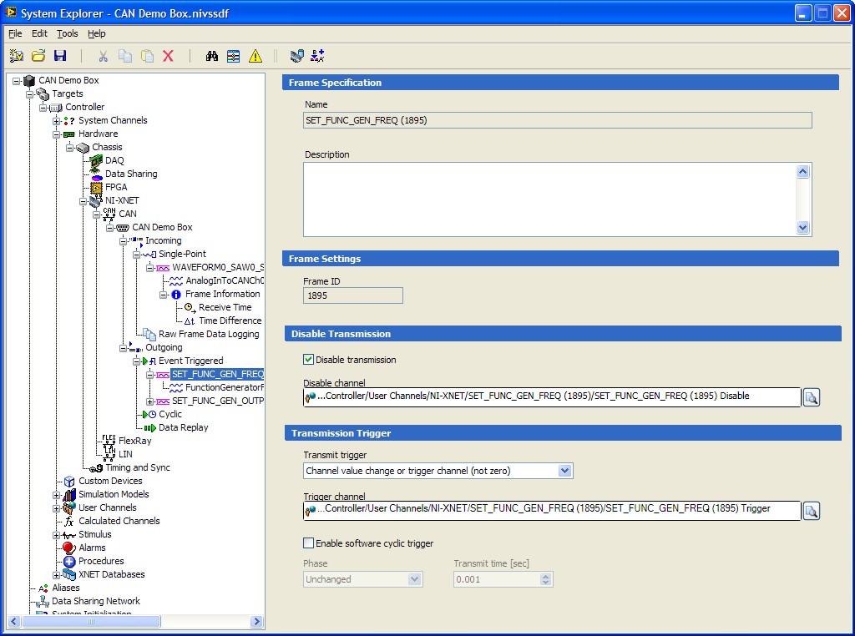Select the Data Sharing icon in tree

pos(97,174)
